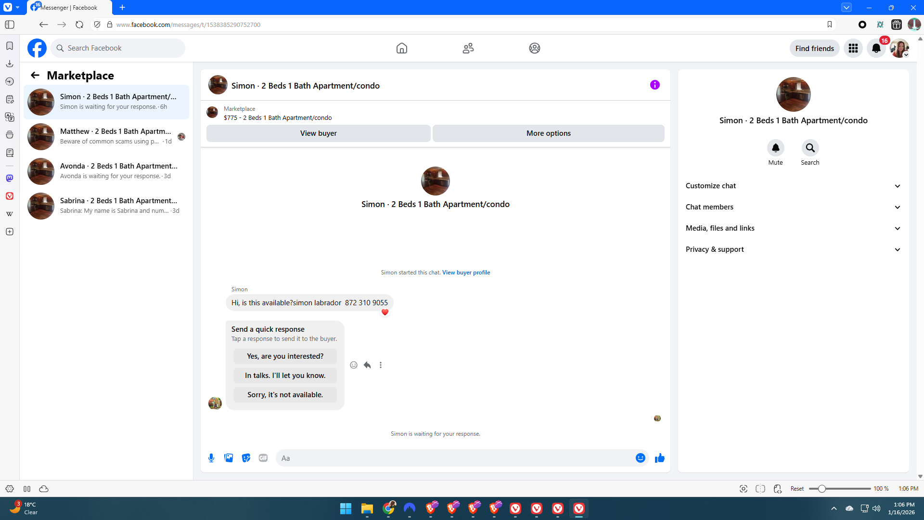Toggle the browser side panel
This screenshot has width=924, height=520.
coord(10,25)
